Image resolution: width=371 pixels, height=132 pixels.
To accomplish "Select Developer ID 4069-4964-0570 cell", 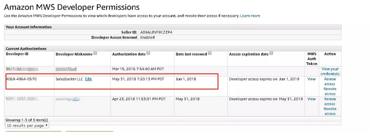I will (x=21, y=79).
